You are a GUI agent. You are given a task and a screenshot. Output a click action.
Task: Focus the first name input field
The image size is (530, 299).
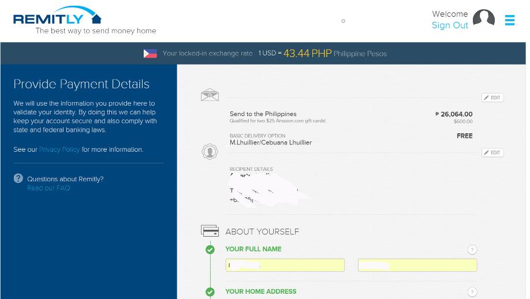coord(285,265)
